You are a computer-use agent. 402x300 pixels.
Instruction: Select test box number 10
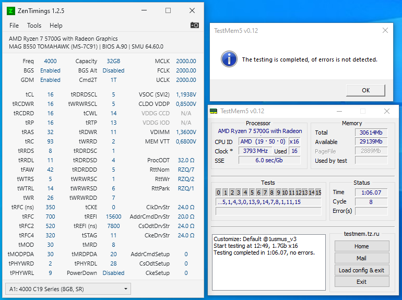(285, 193)
